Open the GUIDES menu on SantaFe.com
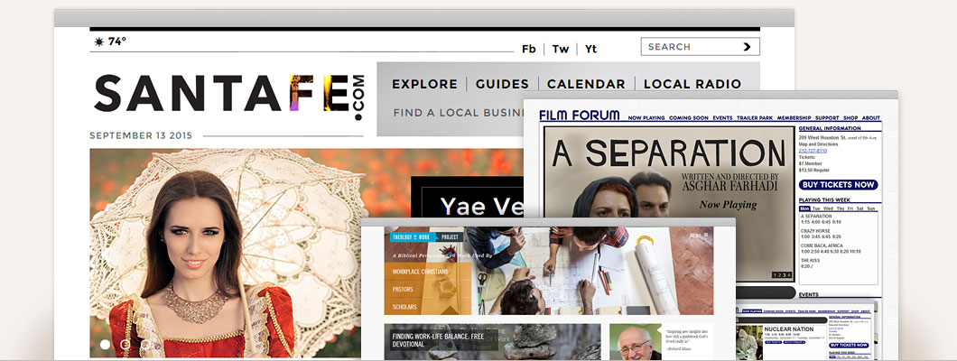The image size is (957, 361). pos(502,84)
